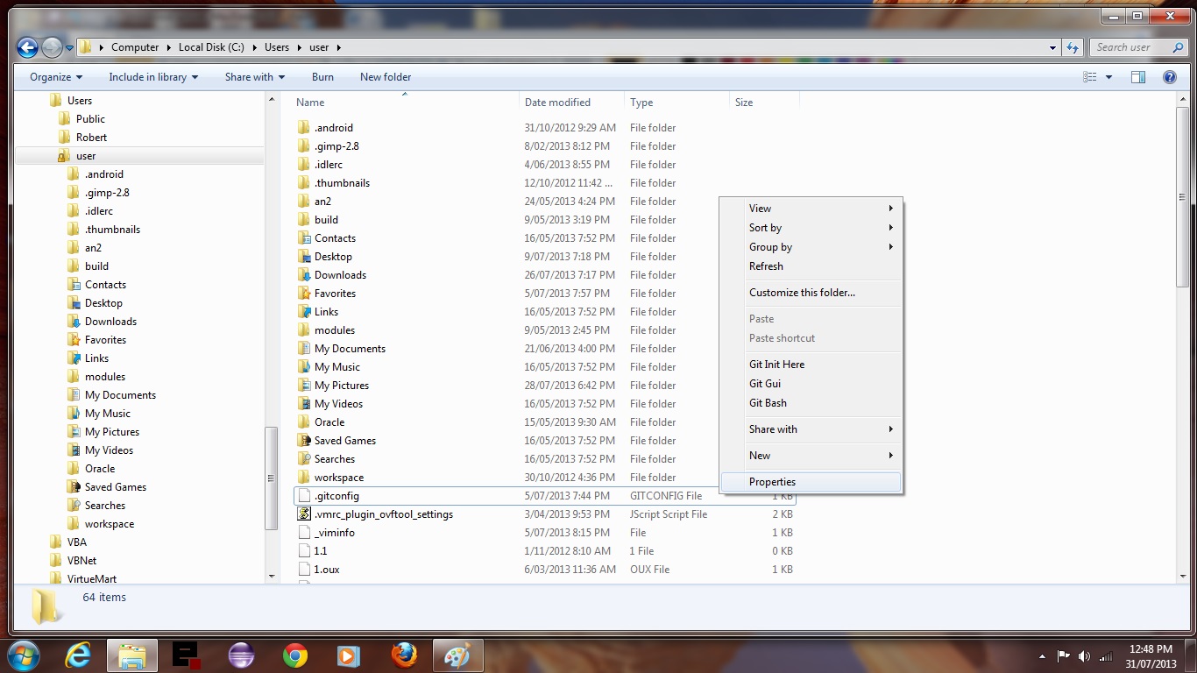This screenshot has height=673, width=1197.
Task: Click the Search user input field
Action: [1130, 47]
